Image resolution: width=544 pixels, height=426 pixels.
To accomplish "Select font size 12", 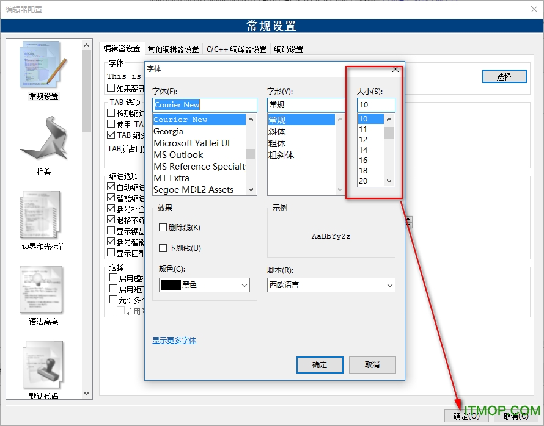I will tap(371, 140).
